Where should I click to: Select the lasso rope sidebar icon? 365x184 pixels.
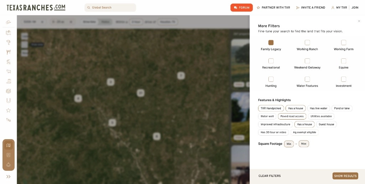[9, 42]
